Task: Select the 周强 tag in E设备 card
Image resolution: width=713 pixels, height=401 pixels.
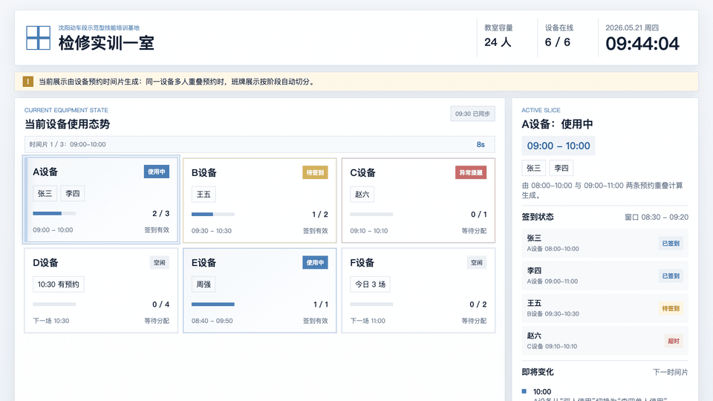Action: pyautogui.click(x=204, y=284)
